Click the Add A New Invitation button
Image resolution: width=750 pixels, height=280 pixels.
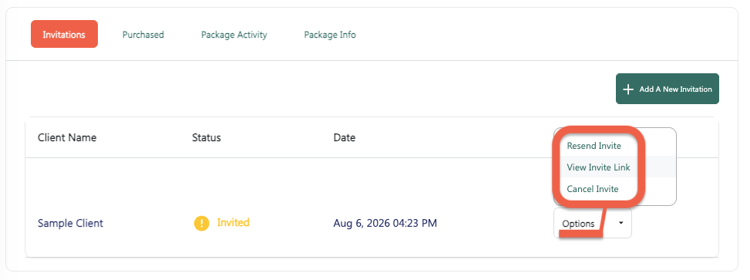pyautogui.click(x=668, y=89)
